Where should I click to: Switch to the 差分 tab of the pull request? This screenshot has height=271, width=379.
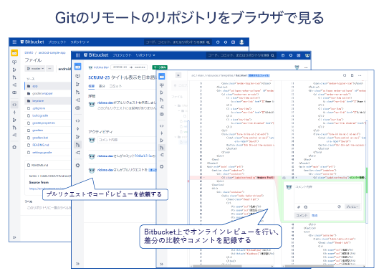pos(102,86)
